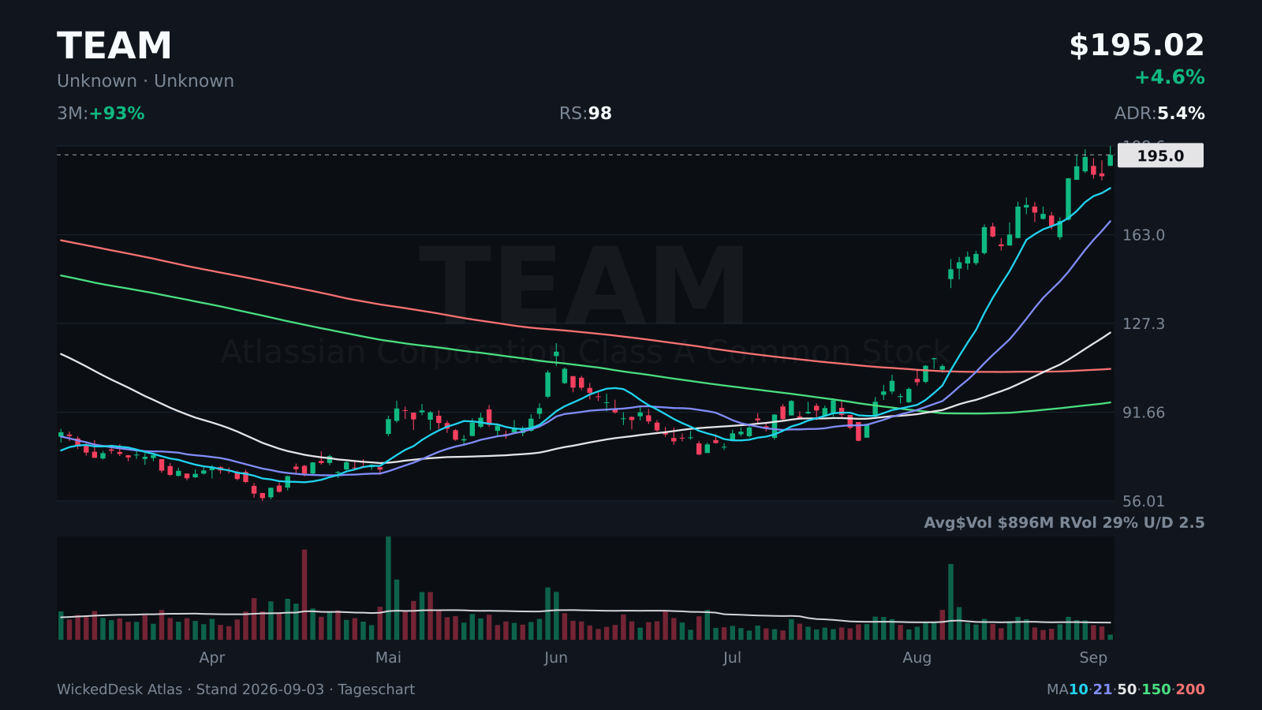Select the MA 50 legend entry

(x=1127, y=689)
